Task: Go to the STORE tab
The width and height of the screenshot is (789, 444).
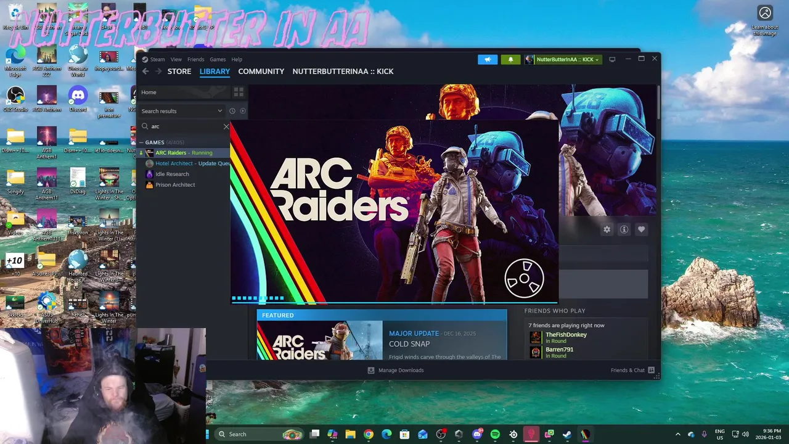Action: (x=179, y=72)
